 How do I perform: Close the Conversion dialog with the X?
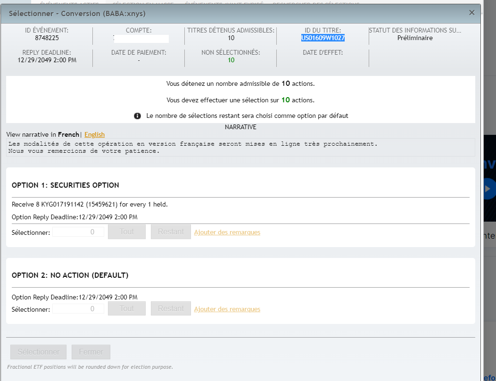click(471, 13)
